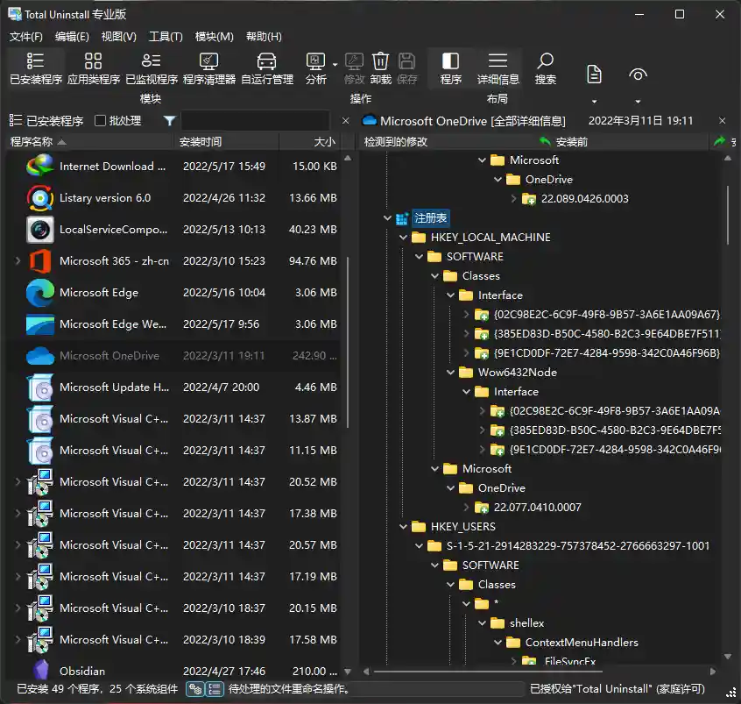Image resolution: width=741 pixels, height=704 pixels.
Task: Click the funnel filter icon
Action: click(169, 121)
